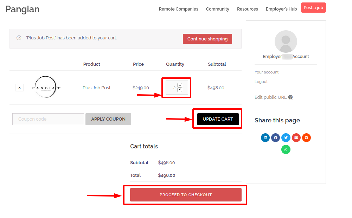Viewport: 352px width, 218px height.
Task: Click the Quantity column header
Action: (175, 64)
